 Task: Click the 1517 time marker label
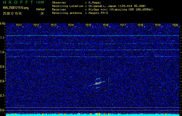(x=123, y=25)
